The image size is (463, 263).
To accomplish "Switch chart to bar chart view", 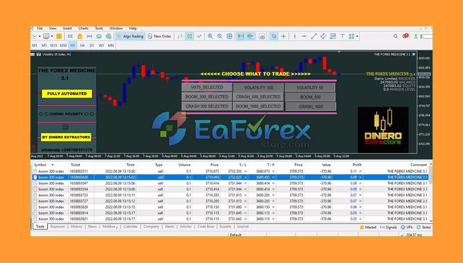I will click(x=180, y=36).
